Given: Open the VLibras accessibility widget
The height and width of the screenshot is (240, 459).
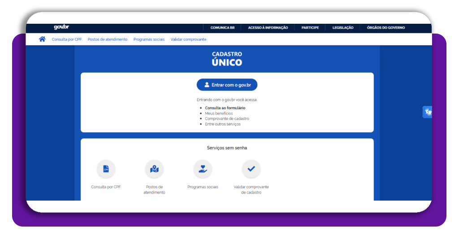Looking at the screenshot, I should (427, 112).
